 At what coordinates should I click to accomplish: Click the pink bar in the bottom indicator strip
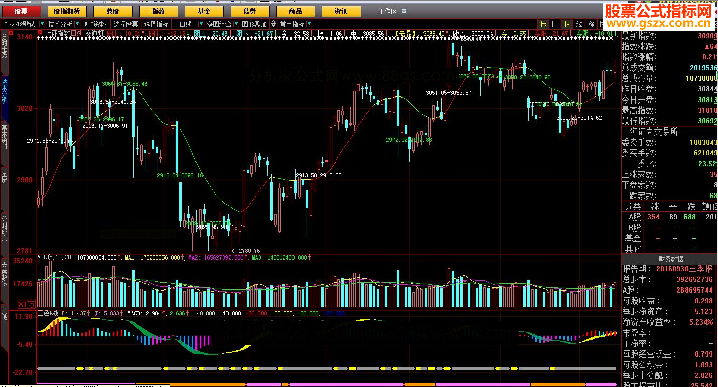click(x=86, y=384)
